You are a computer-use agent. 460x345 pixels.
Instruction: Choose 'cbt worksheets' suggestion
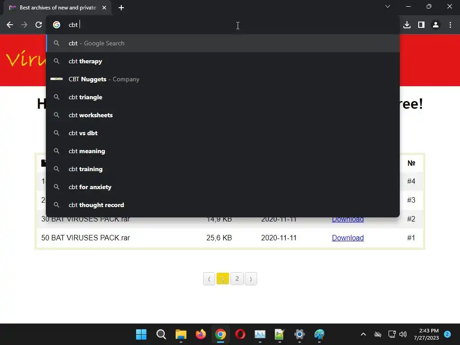223,115
